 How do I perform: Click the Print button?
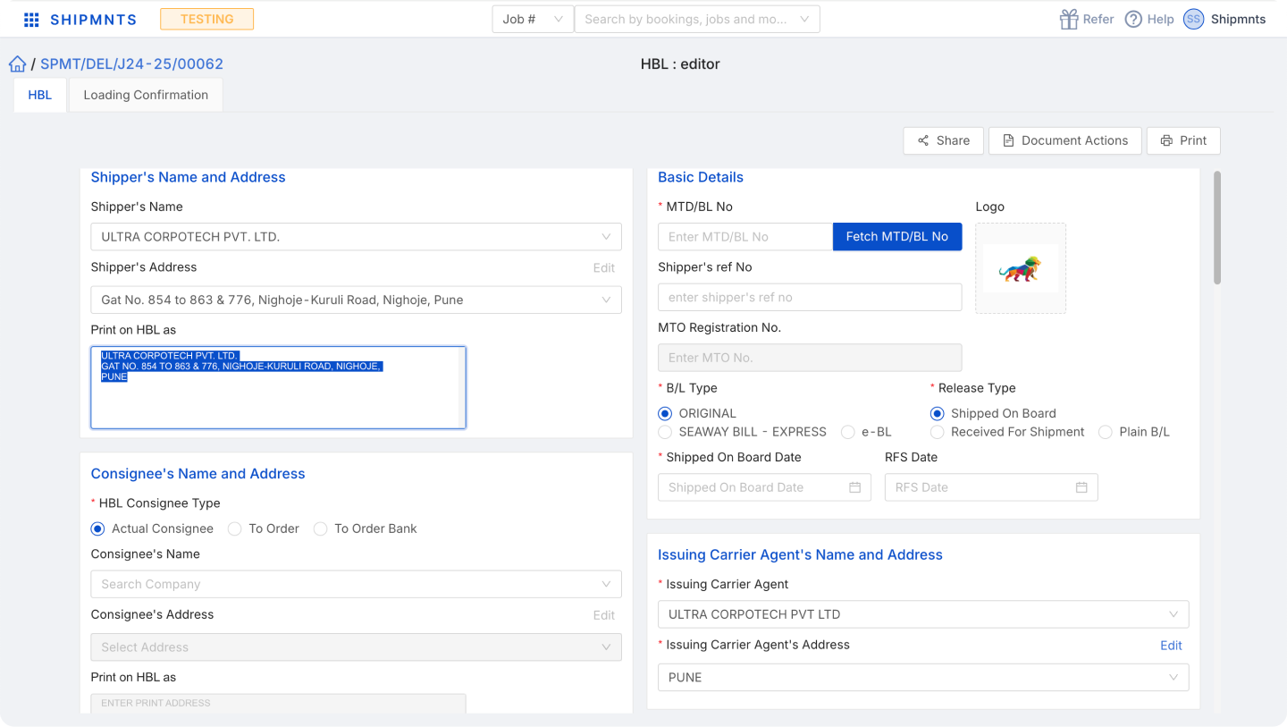coord(1183,140)
